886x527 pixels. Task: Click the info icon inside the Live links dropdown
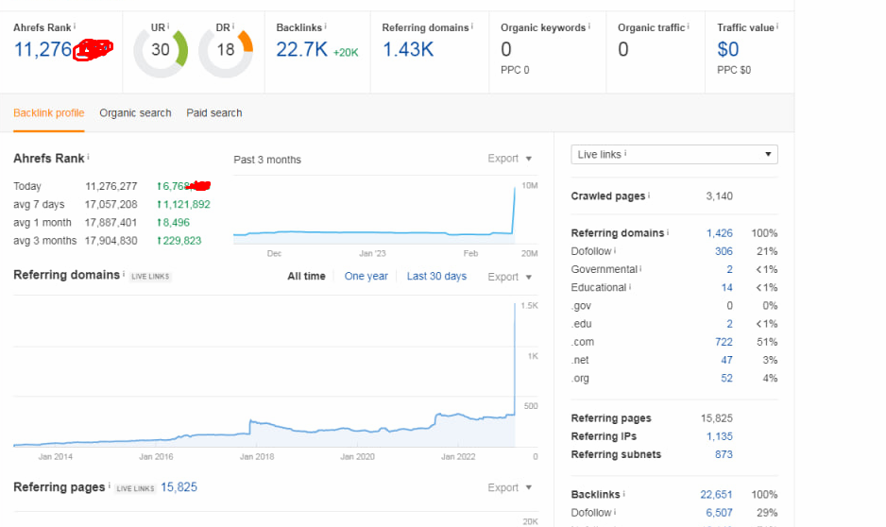(625, 153)
